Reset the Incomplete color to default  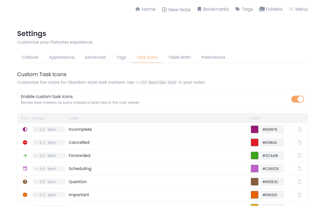pos(299,129)
